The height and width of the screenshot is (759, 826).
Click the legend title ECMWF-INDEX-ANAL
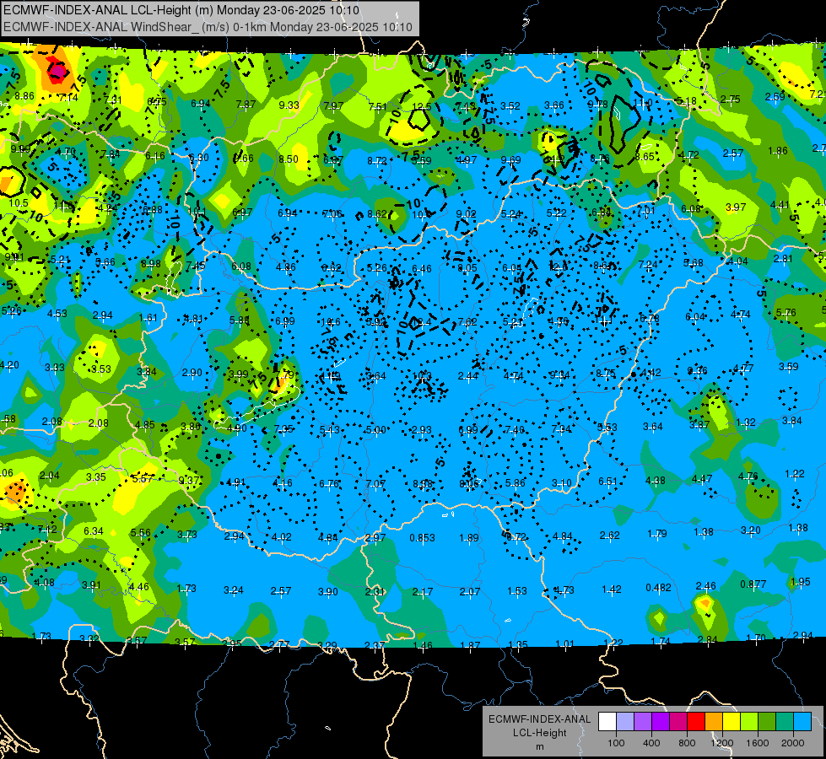pos(539,719)
